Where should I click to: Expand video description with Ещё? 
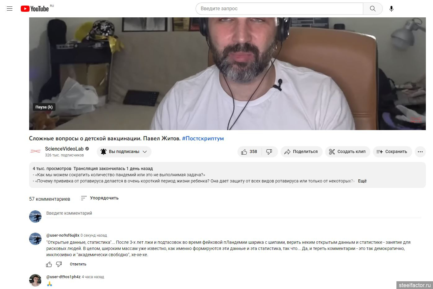tap(362, 181)
